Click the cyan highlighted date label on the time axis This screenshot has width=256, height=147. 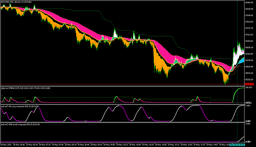pyautogui.click(x=237, y=145)
